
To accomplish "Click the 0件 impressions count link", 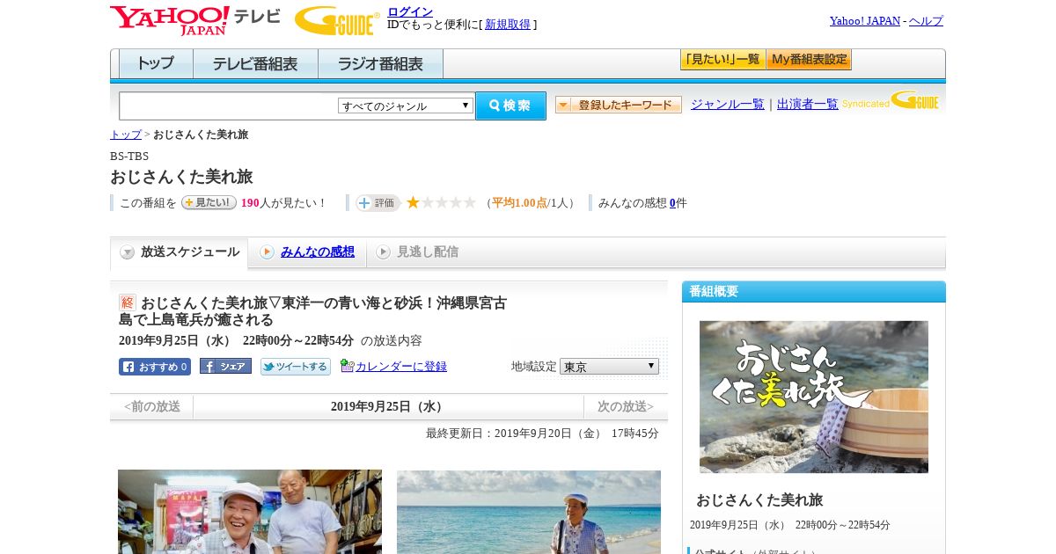I will point(672,203).
